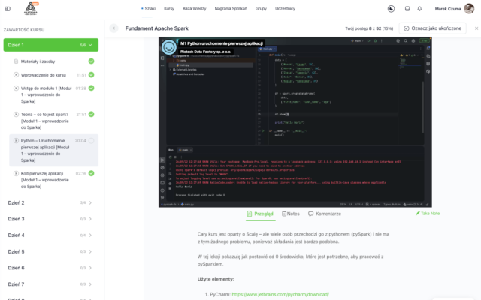Click the Take Note link
Image resolution: width=481 pixels, height=300 pixels.
point(428,214)
